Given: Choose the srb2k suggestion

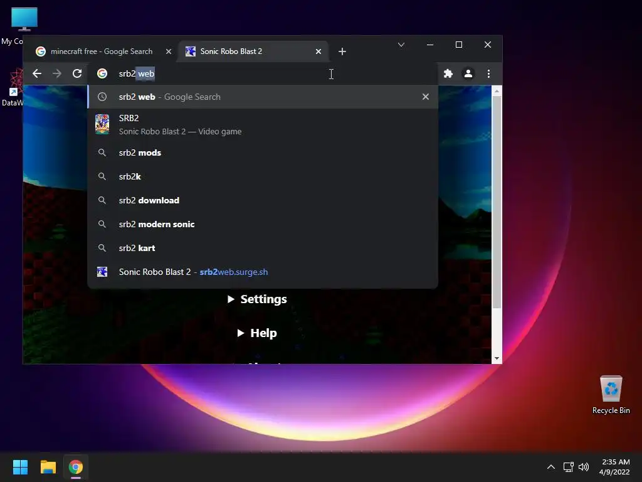Looking at the screenshot, I should pyautogui.click(x=263, y=176).
